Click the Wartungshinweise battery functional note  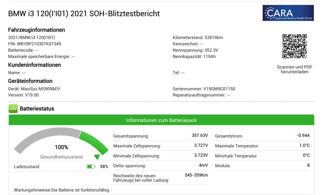[62, 190]
